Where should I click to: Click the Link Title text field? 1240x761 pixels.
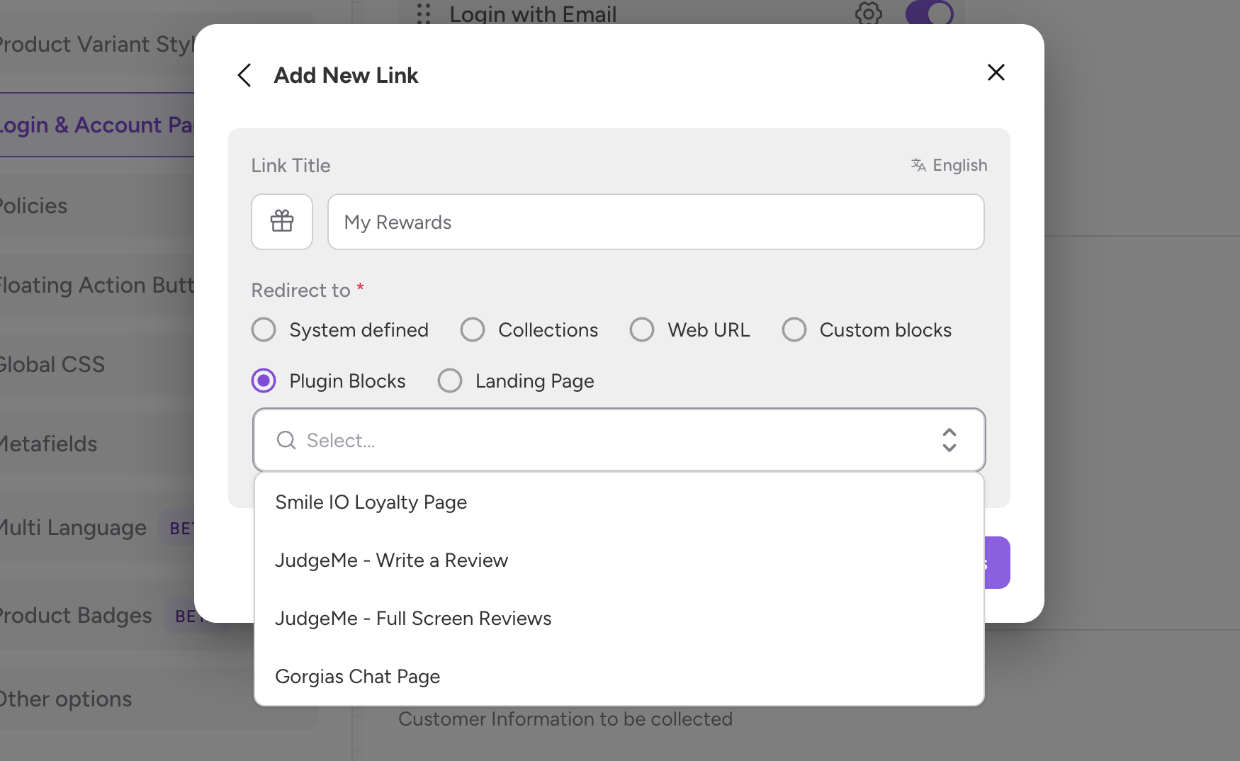pyautogui.click(x=655, y=222)
